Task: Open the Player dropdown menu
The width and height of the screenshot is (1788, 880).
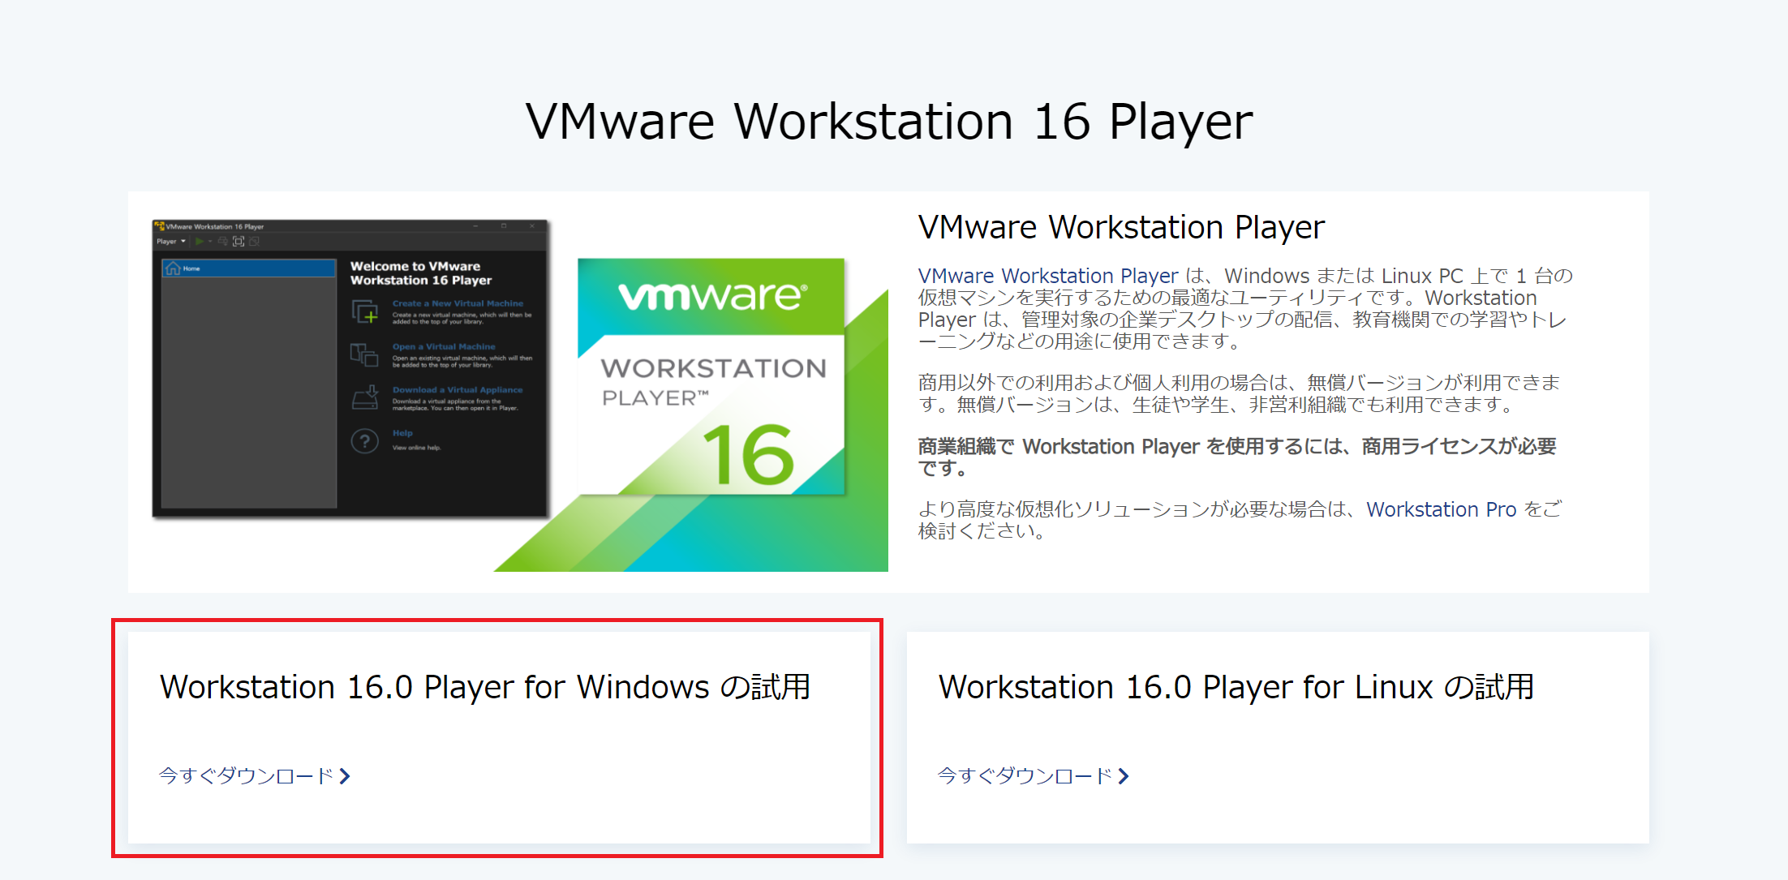Action: pyautogui.click(x=170, y=242)
